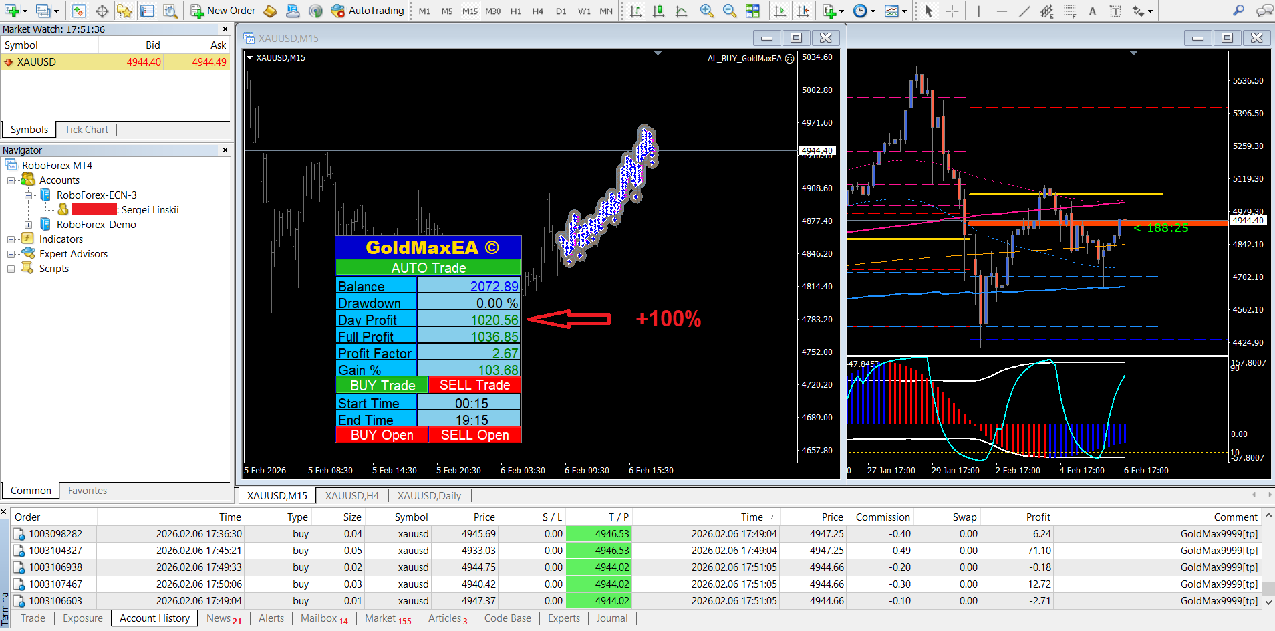Toggle chart Auto Scroll icon

(x=779, y=11)
